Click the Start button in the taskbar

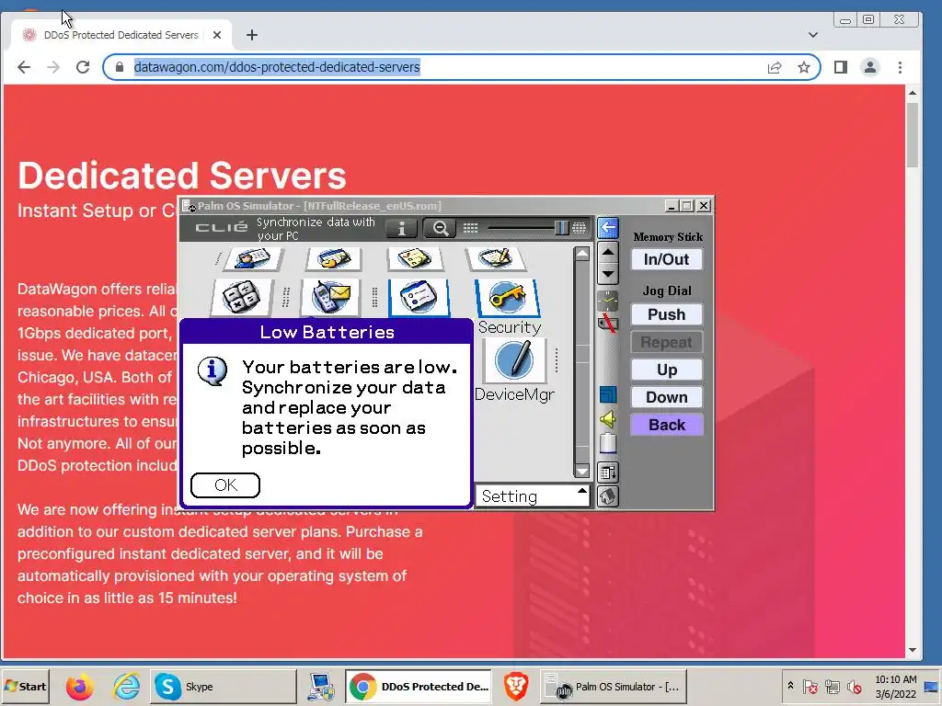click(25, 687)
